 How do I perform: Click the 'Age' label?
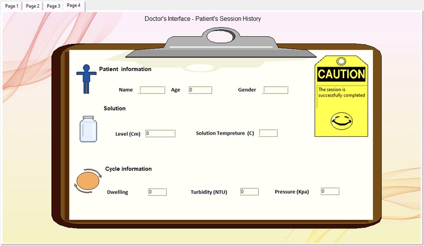point(175,90)
